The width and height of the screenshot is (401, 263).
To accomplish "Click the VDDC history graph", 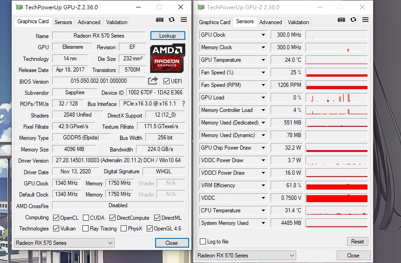I will coord(337,198).
